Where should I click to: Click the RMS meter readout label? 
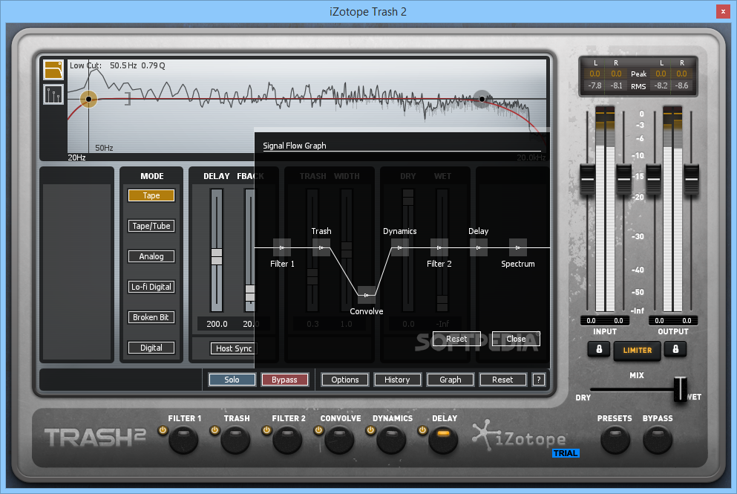click(638, 86)
